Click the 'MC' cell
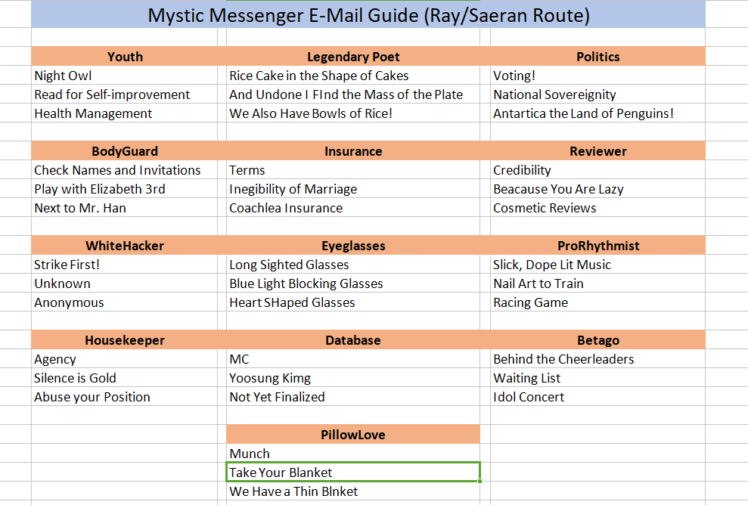 [353, 358]
